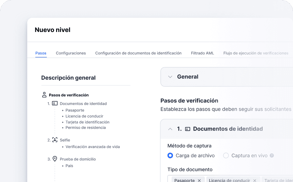Click the Pasaporte tag label in document type field
Image resolution: width=293 pixels, height=182 pixels.
(x=184, y=180)
